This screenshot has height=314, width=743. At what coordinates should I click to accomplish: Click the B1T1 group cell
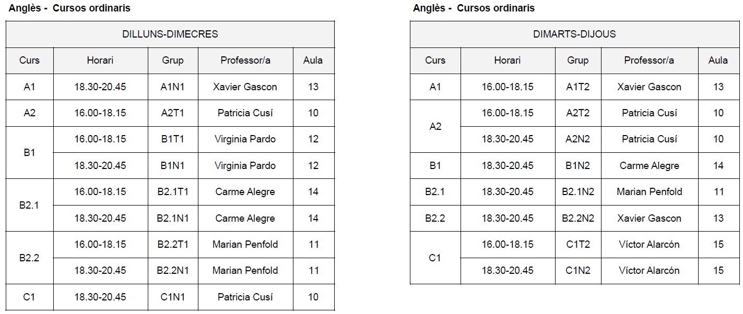[173, 139]
